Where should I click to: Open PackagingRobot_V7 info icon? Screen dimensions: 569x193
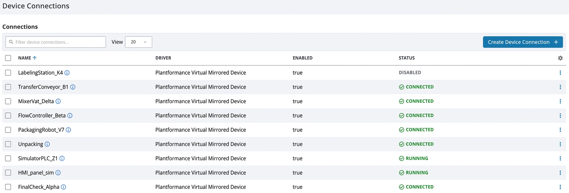pyautogui.click(x=69, y=130)
